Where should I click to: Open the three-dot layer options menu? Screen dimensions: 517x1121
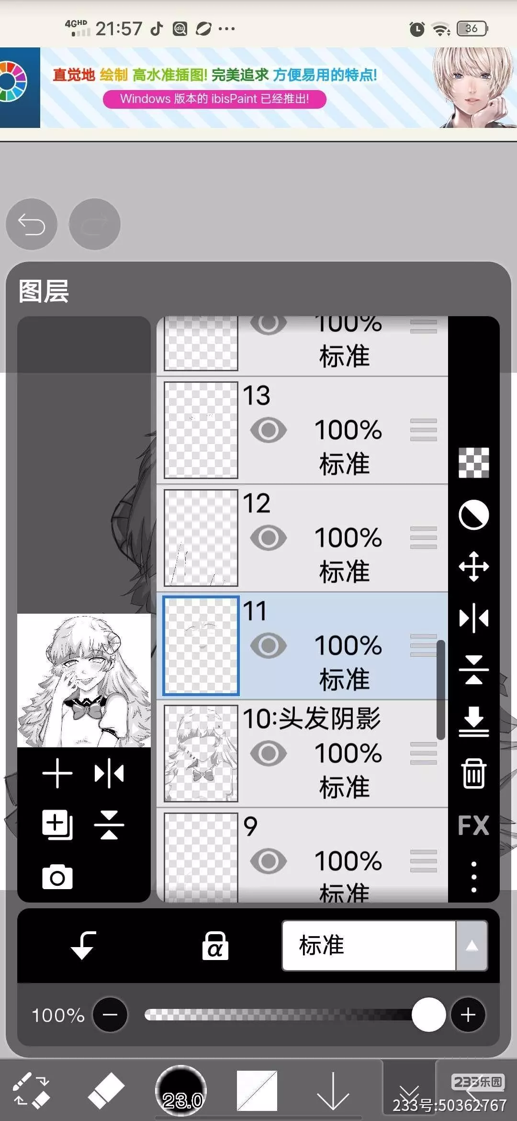pos(473,877)
